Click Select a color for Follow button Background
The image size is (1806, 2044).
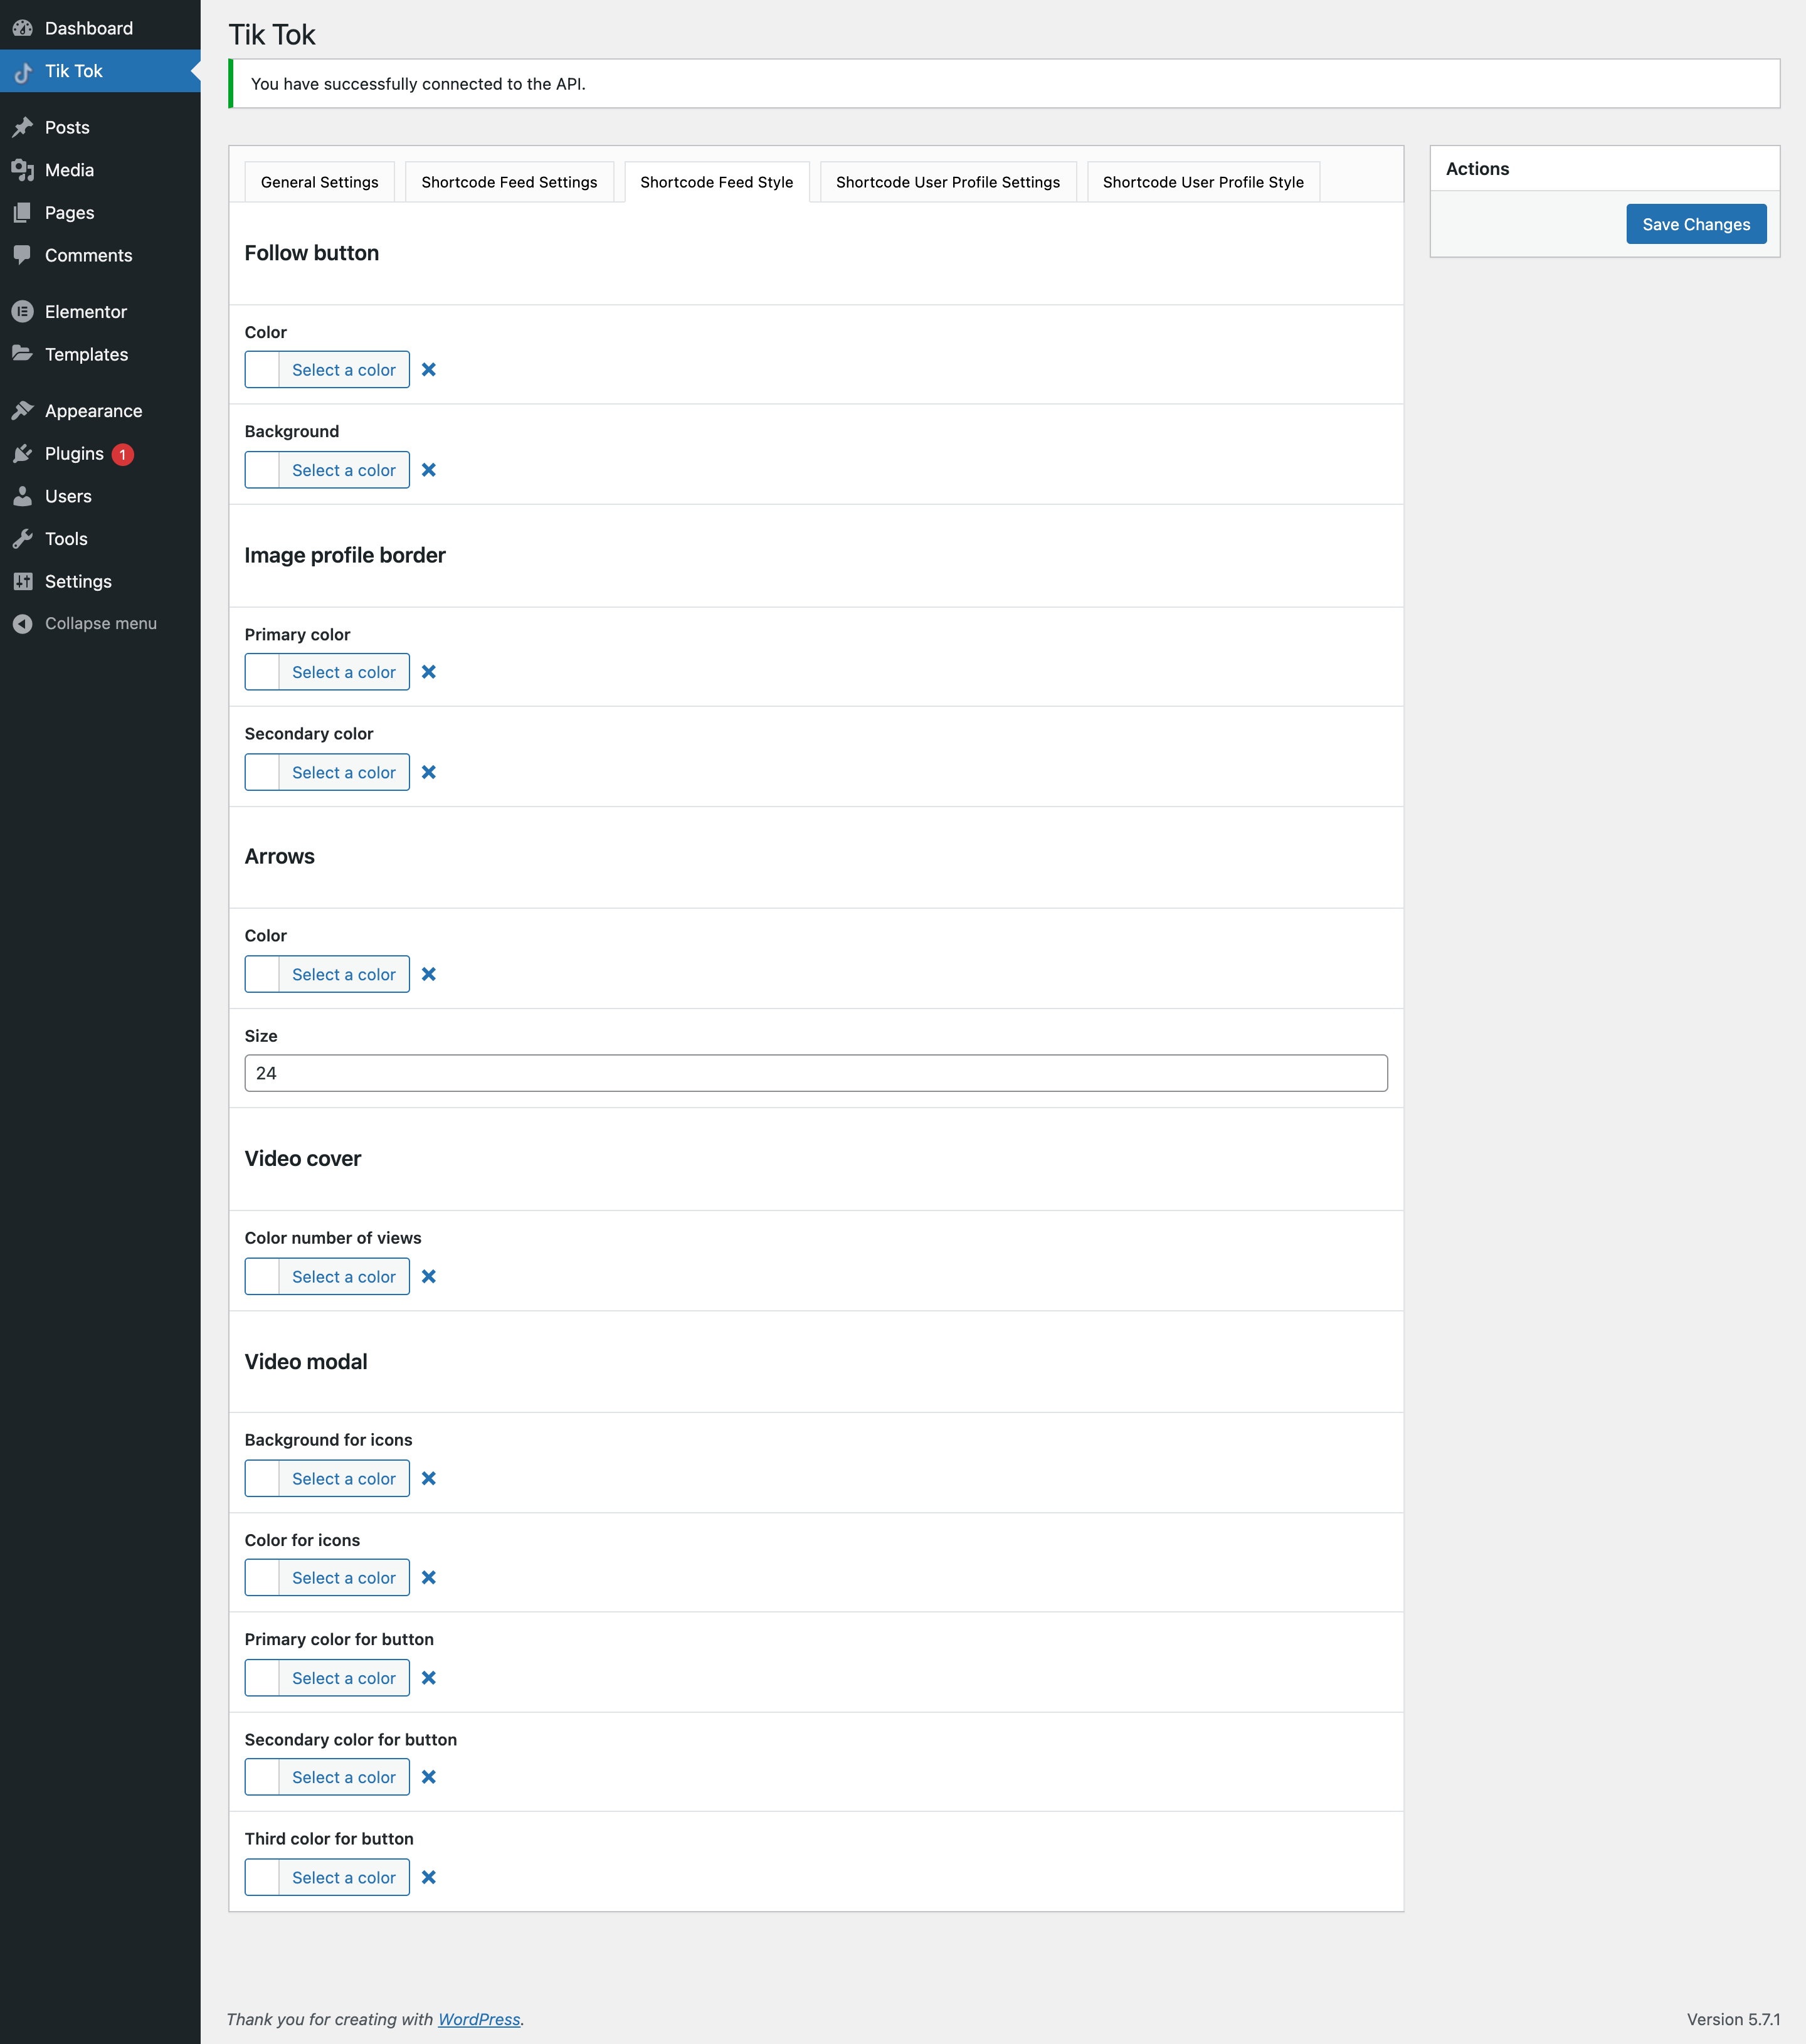344,470
